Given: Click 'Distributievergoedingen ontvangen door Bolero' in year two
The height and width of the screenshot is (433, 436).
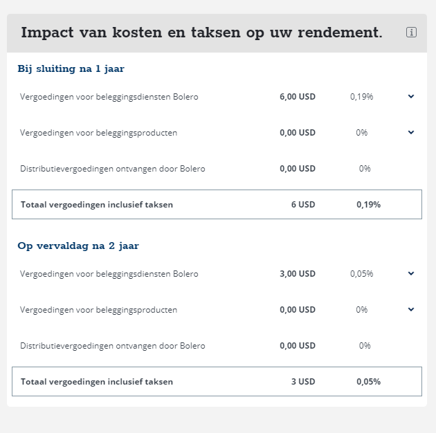Looking at the screenshot, I should (113, 345).
